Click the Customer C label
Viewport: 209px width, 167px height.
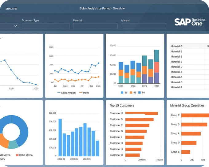pyautogui.click(x=116, y=125)
